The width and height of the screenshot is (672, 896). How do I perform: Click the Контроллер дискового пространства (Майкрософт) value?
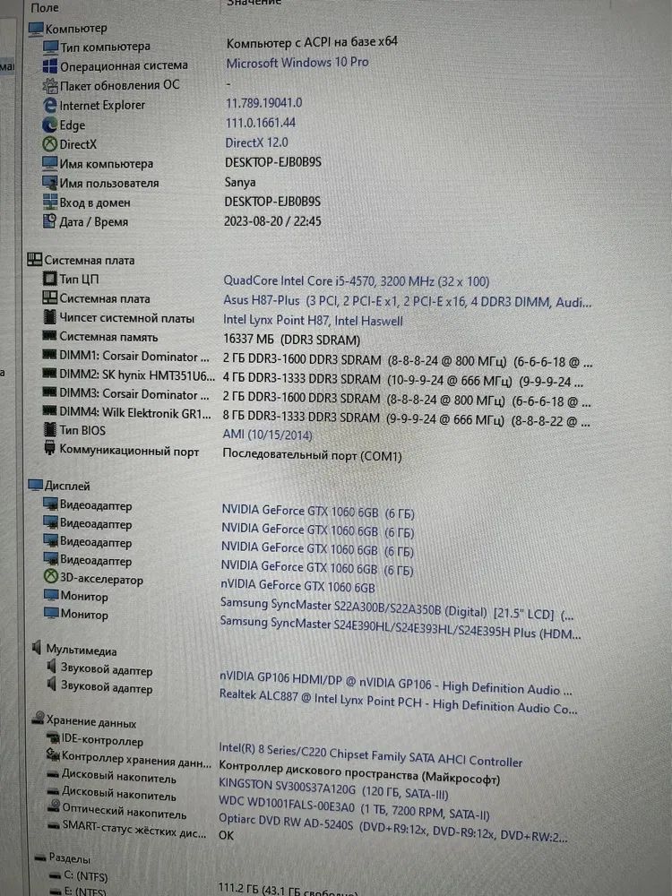pos(359,771)
